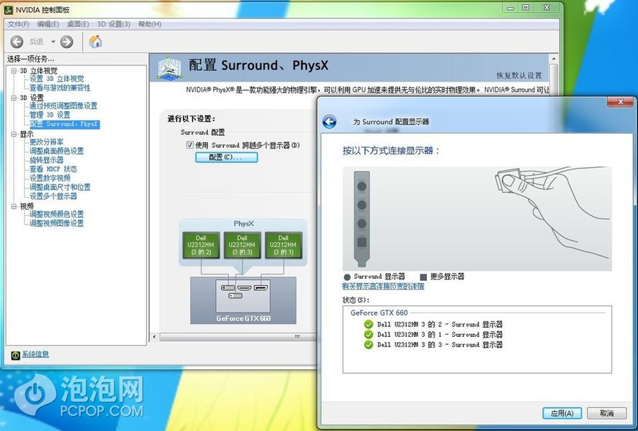The image size is (638, 431).
Task: Click the 取消 button
Action: point(607,413)
